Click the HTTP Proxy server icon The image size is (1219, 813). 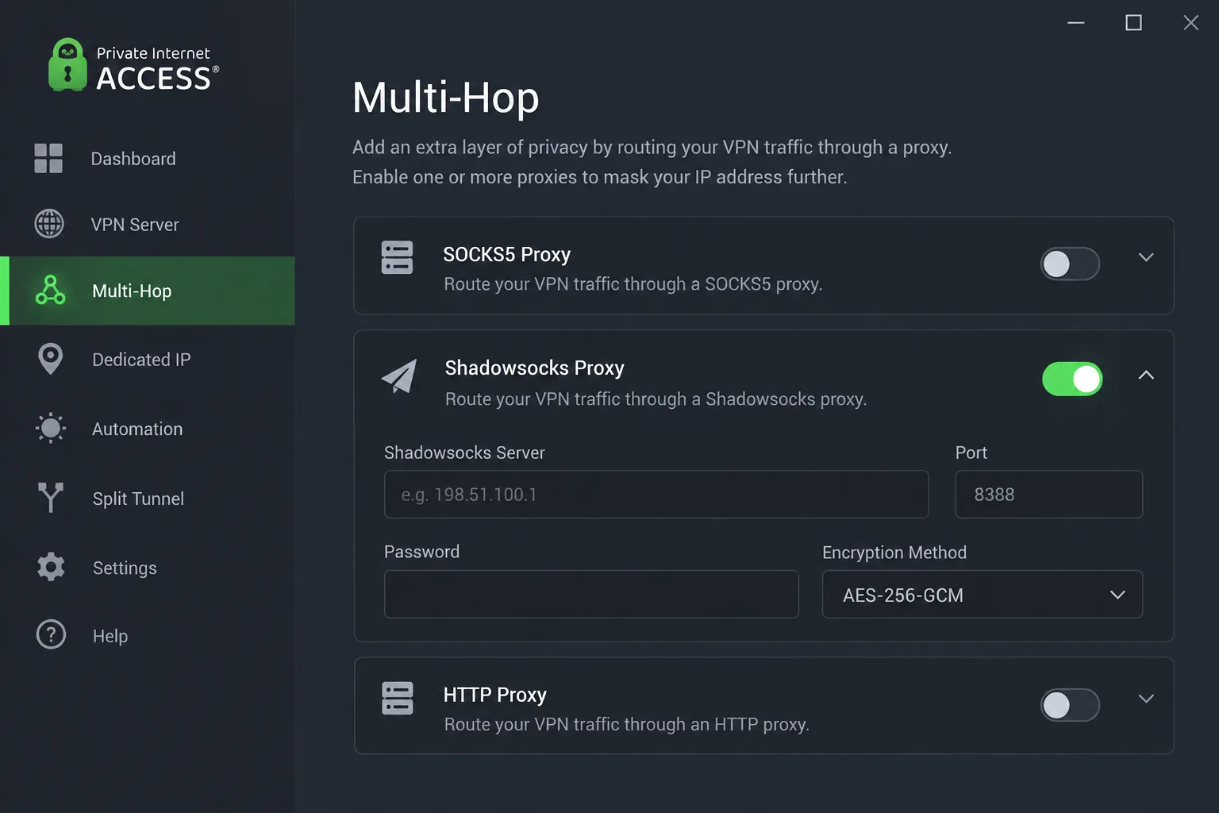pos(397,699)
